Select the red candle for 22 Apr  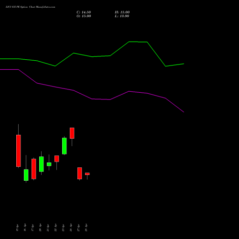(x=57, y=159)
